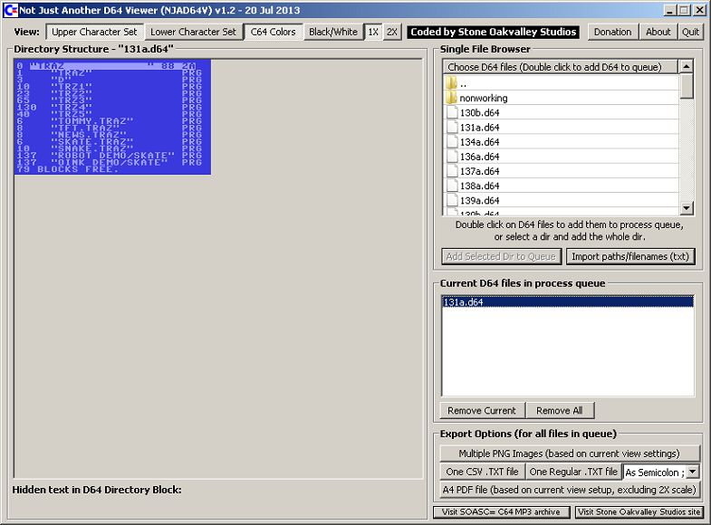The width and height of the screenshot is (711, 525).
Task: Switch view to Upper Character Set
Action: click(x=94, y=32)
